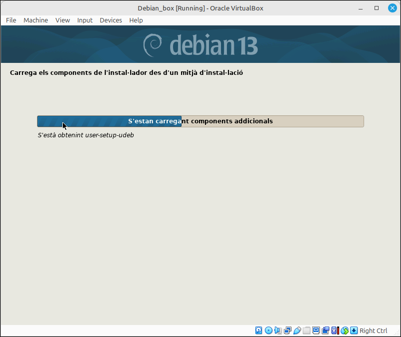Screen dimensions: 401x337
Task: Click the USB devices status icon
Action: [x=297, y=331]
